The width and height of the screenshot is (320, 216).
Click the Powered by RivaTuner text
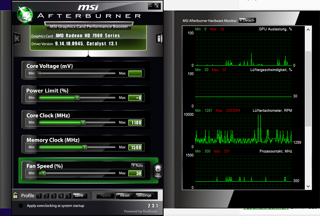[x=141, y=211]
